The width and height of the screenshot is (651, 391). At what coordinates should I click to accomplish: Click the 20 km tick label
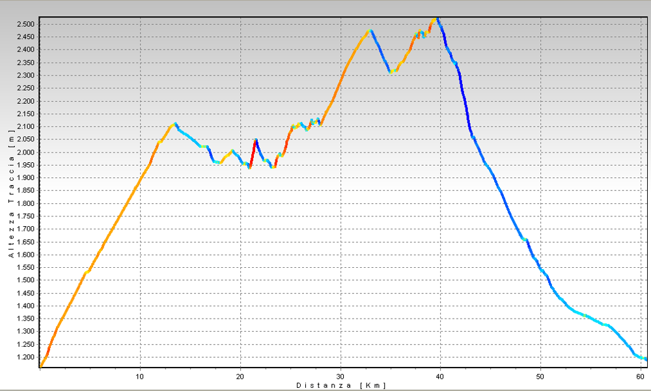pyautogui.click(x=240, y=377)
